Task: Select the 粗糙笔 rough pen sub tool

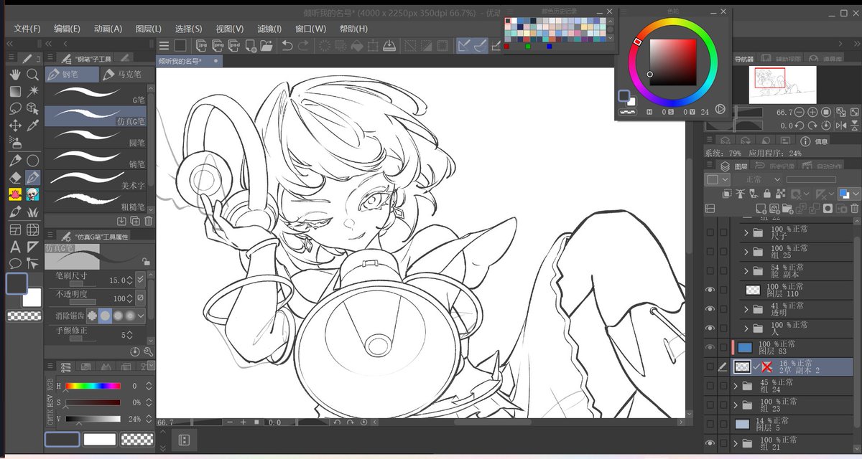Action: 96,200
